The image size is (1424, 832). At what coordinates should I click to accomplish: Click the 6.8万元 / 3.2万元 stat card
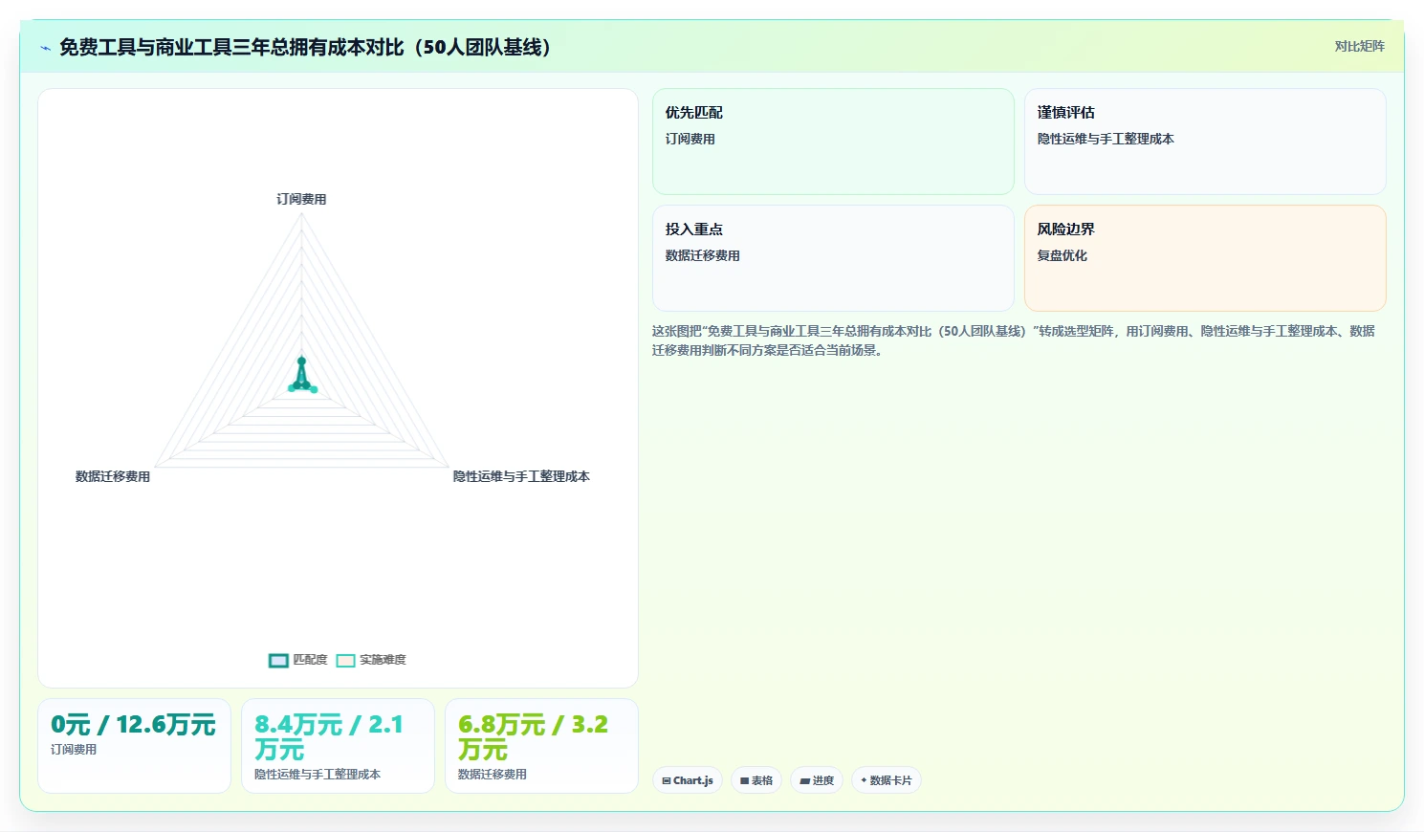pyautogui.click(x=541, y=746)
